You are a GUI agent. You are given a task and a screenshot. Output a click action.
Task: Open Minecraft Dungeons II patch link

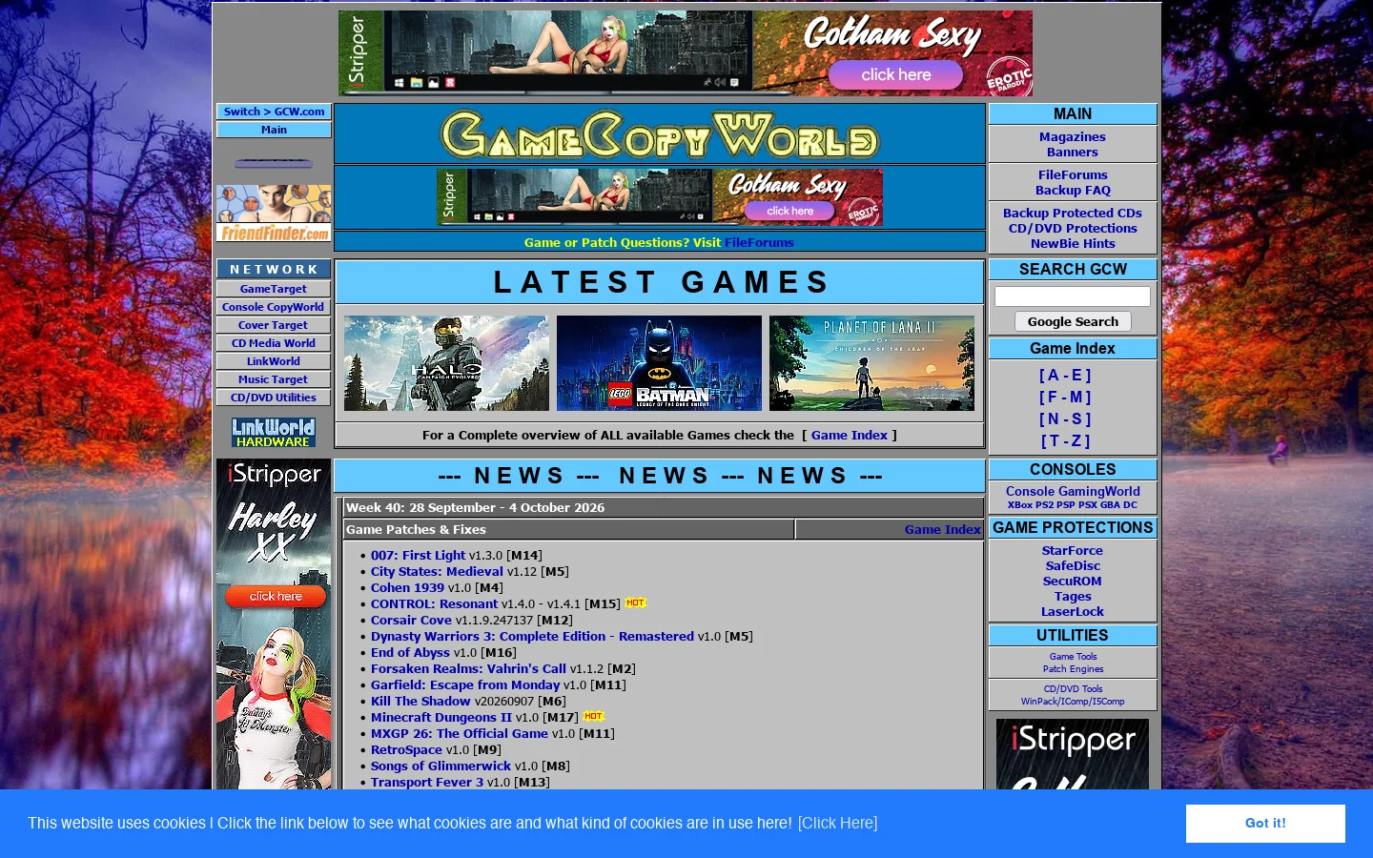[441, 718]
